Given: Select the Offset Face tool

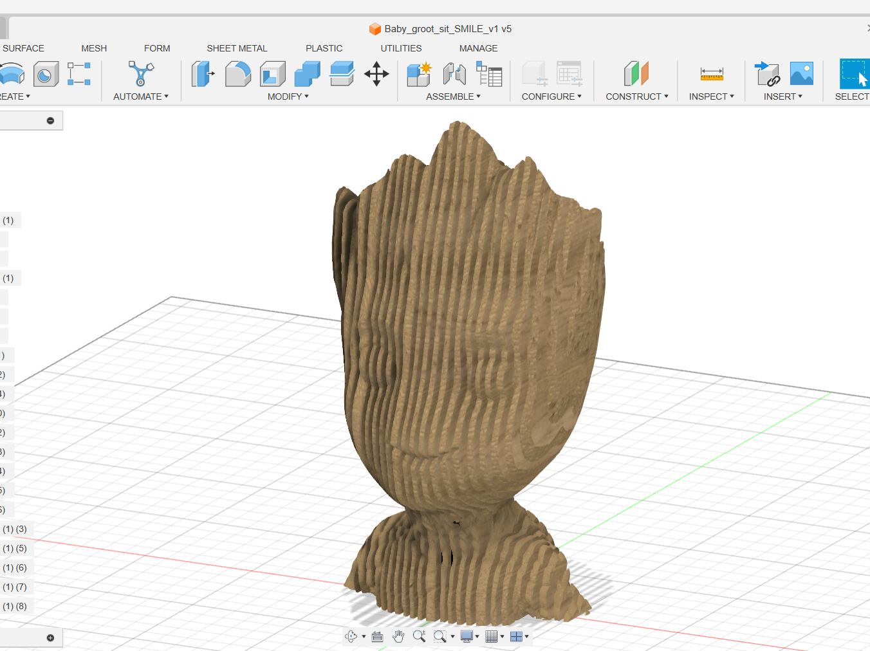Looking at the screenshot, I should (x=342, y=74).
